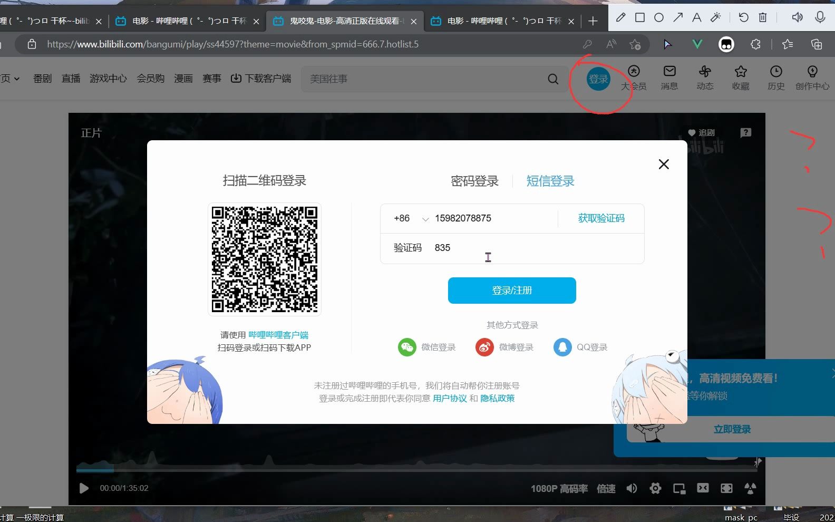Open the 隐私政策 link
Viewport: 835px width, 522px height.
click(x=497, y=399)
